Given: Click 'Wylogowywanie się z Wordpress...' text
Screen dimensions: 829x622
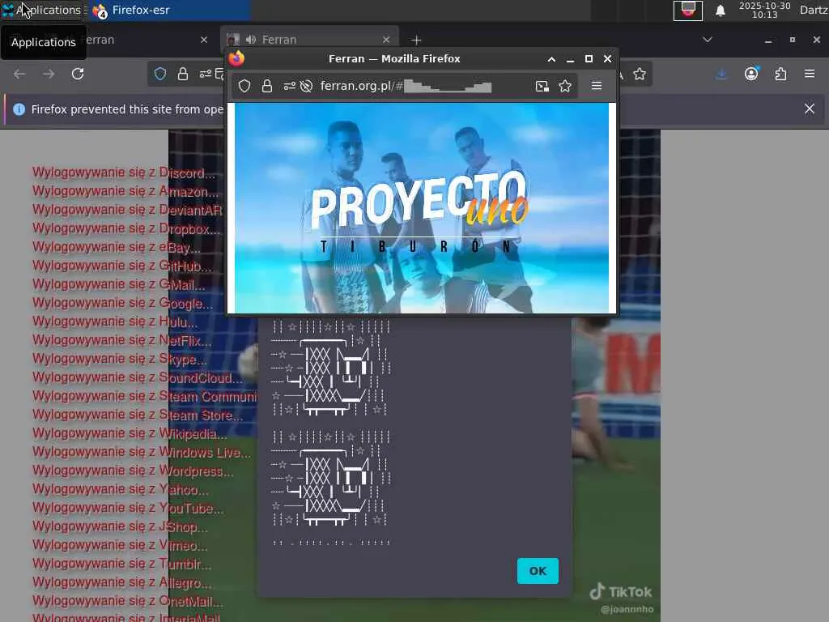Looking at the screenshot, I should tap(133, 471).
